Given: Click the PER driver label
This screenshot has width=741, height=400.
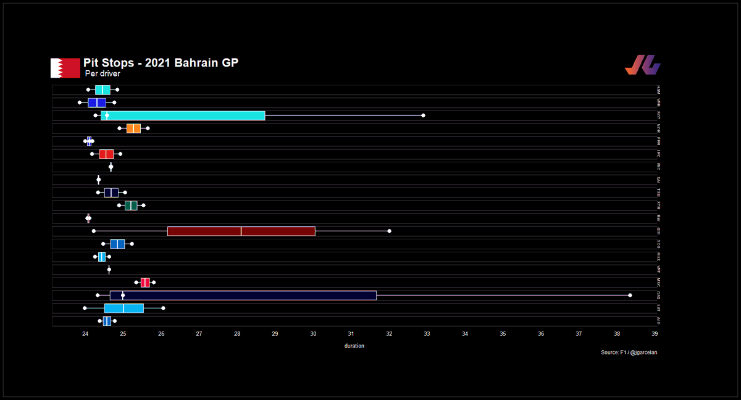Looking at the screenshot, I should coord(659,141).
